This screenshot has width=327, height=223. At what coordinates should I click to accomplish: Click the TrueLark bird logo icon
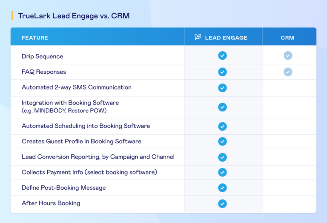tap(198, 37)
